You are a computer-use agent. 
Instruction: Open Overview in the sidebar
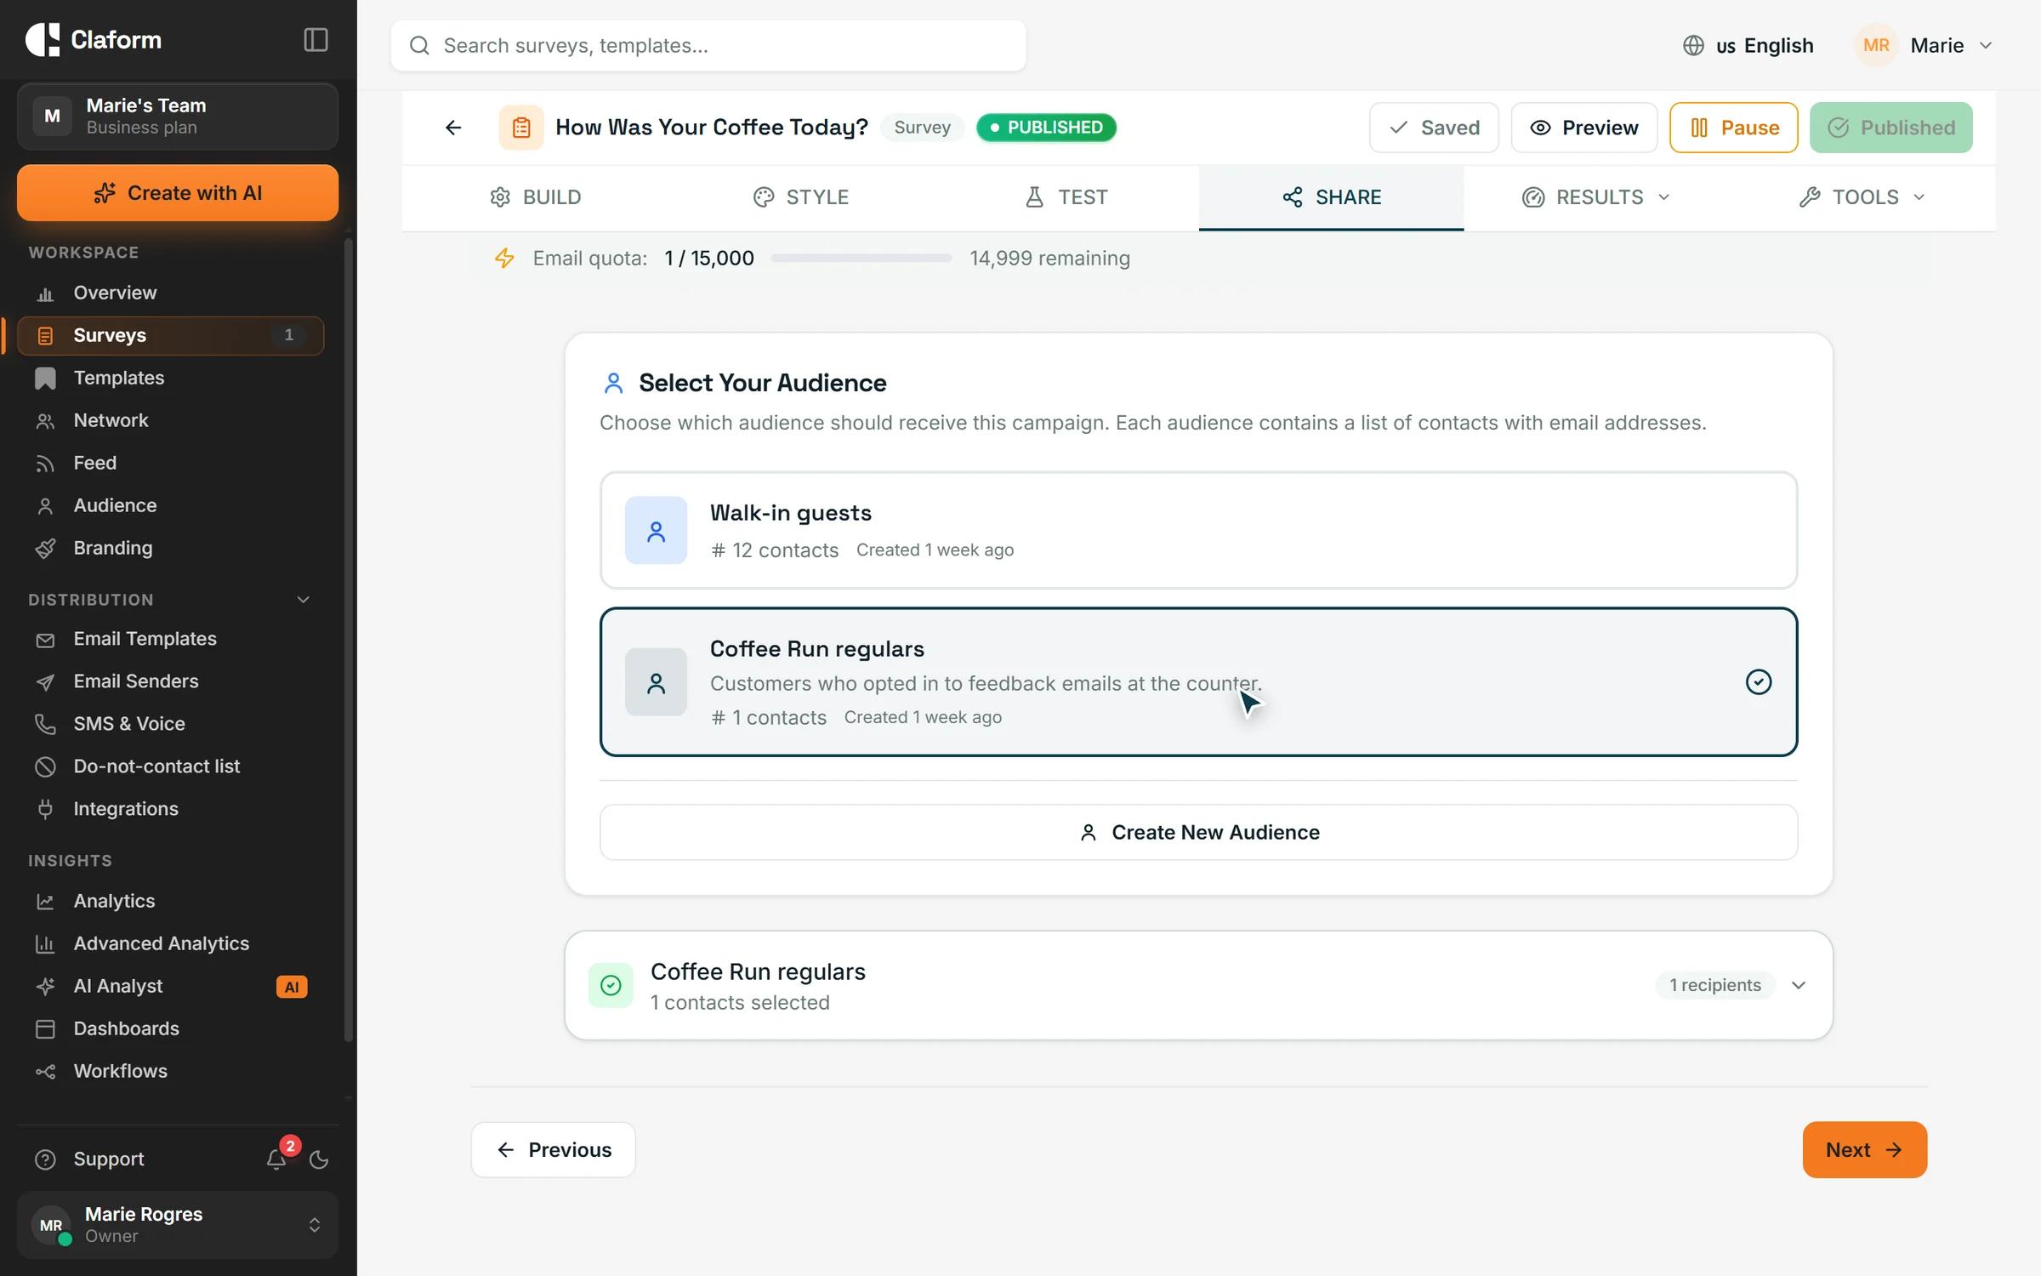coord(171,293)
